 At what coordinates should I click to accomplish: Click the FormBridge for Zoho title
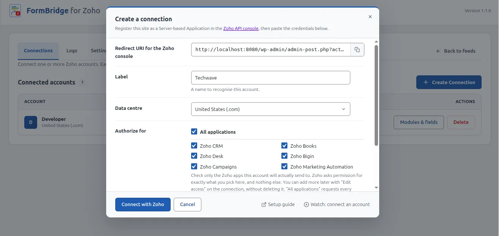pos(63,11)
